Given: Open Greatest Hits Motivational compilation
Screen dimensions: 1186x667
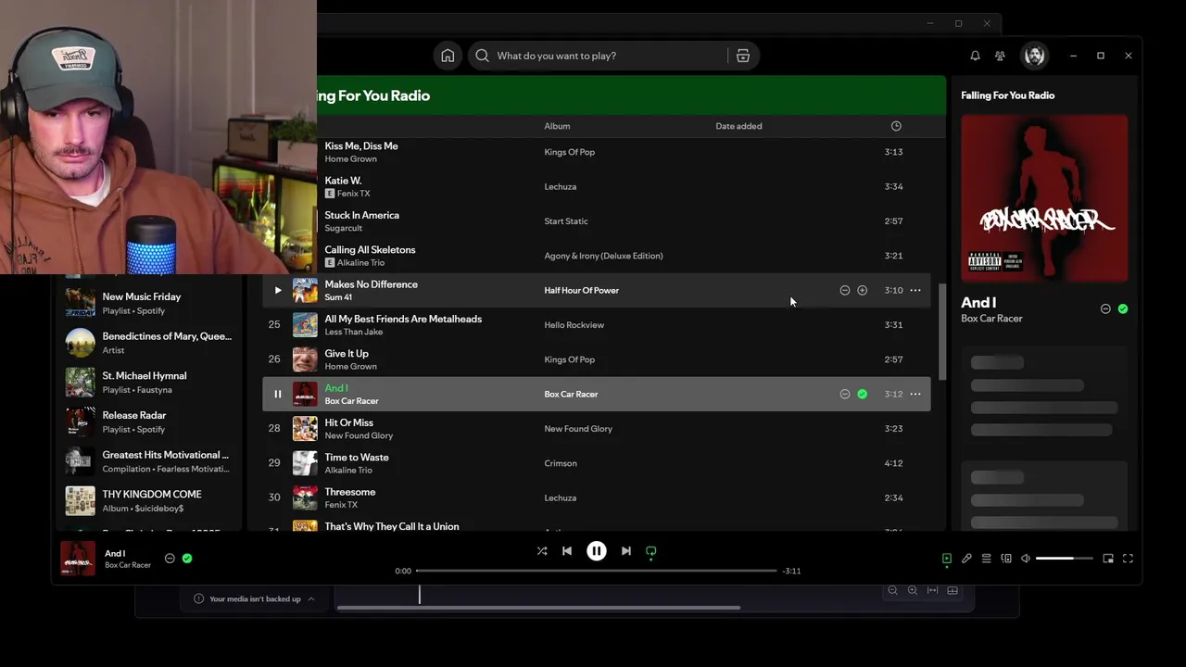Looking at the screenshot, I should click(x=148, y=461).
